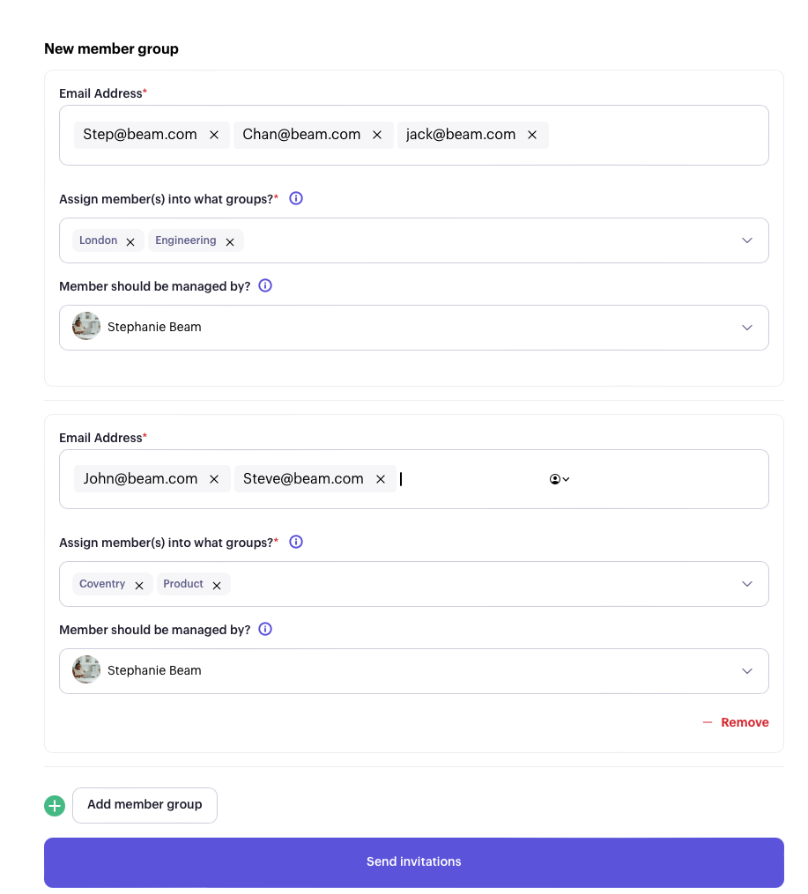This screenshot has height=894, width=808.
Task: Remove the Product group tag
Action: [217, 586]
